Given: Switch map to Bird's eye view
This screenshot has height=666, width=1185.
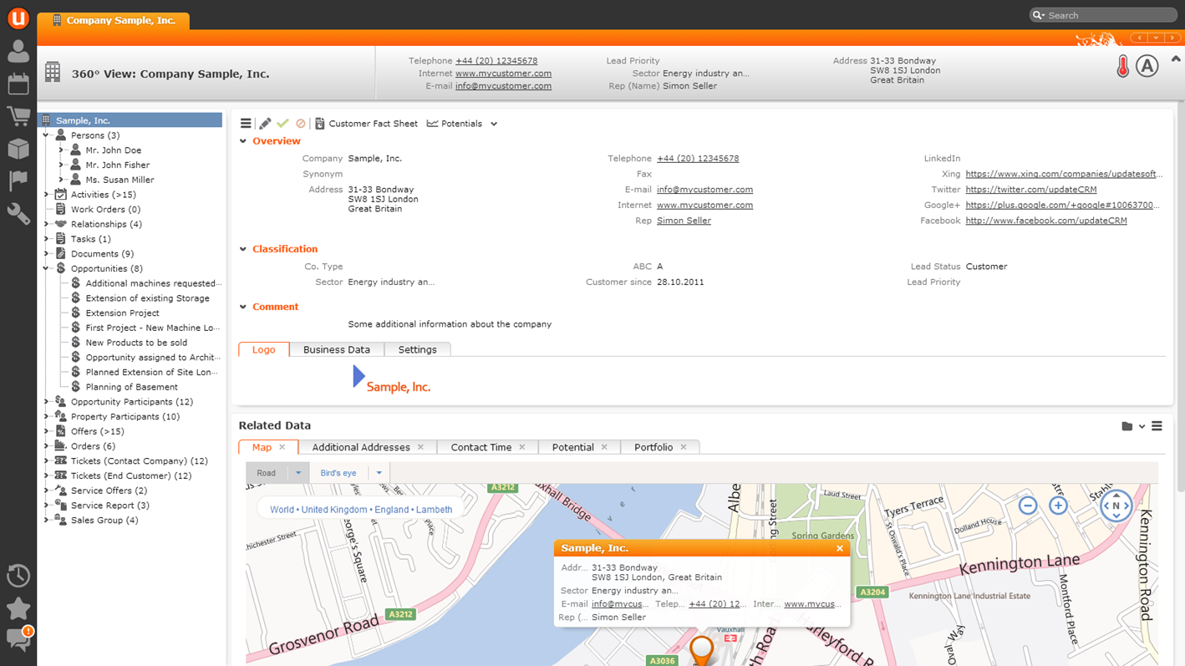Looking at the screenshot, I should [338, 473].
